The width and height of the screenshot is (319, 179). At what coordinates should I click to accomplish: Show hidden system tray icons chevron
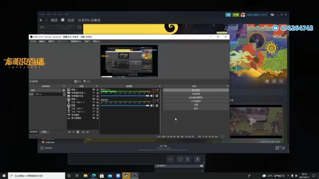[288, 175]
